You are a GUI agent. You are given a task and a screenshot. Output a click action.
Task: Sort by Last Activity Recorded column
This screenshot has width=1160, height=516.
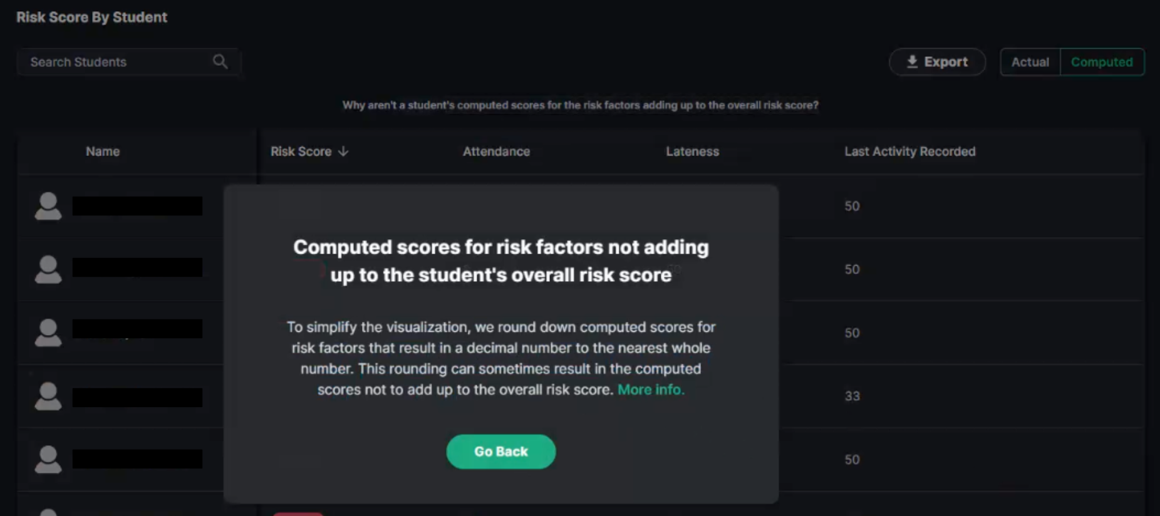909,152
